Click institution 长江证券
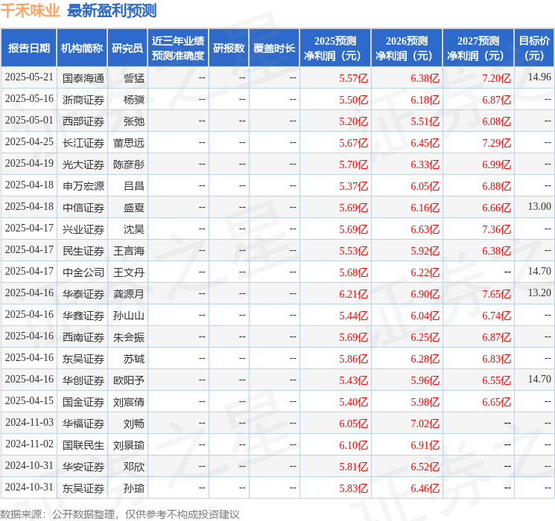 83,143
